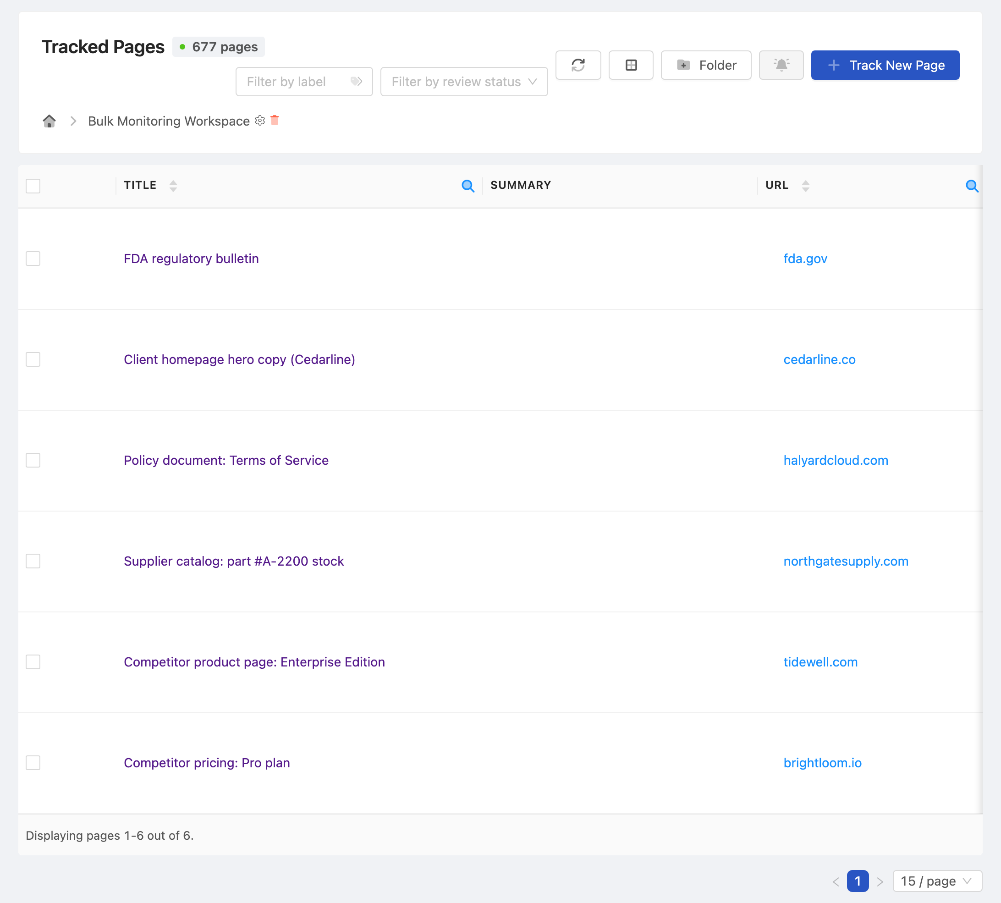Check the Cedarline homepage hero copy row
The width and height of the screenshot is (1001, 903).
click(33, 359)
